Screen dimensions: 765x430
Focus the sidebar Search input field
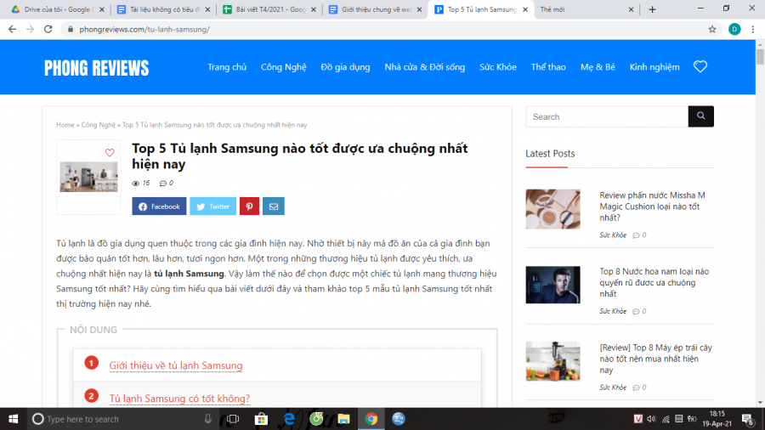pos(607,116)
